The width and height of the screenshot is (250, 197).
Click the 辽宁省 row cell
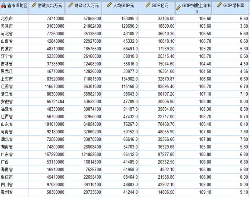click(14, 56)
